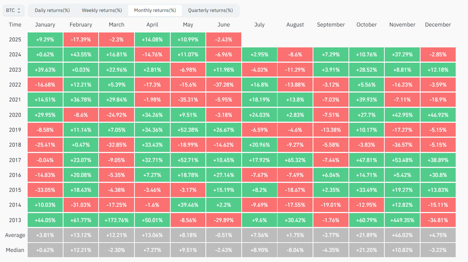This screenshot has height=262, width=468.
Task: Select the Quarterly returns(%) tab
Action: click(210, 10)
